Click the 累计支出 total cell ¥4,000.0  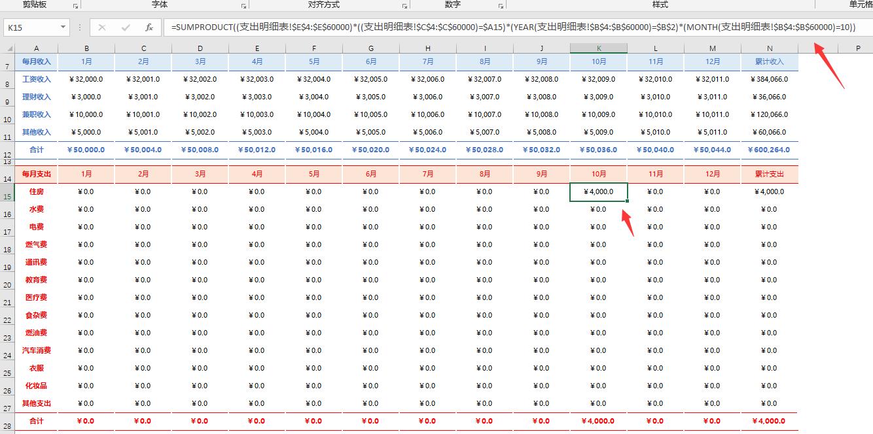pyautogui.click(x=769, y=421)
